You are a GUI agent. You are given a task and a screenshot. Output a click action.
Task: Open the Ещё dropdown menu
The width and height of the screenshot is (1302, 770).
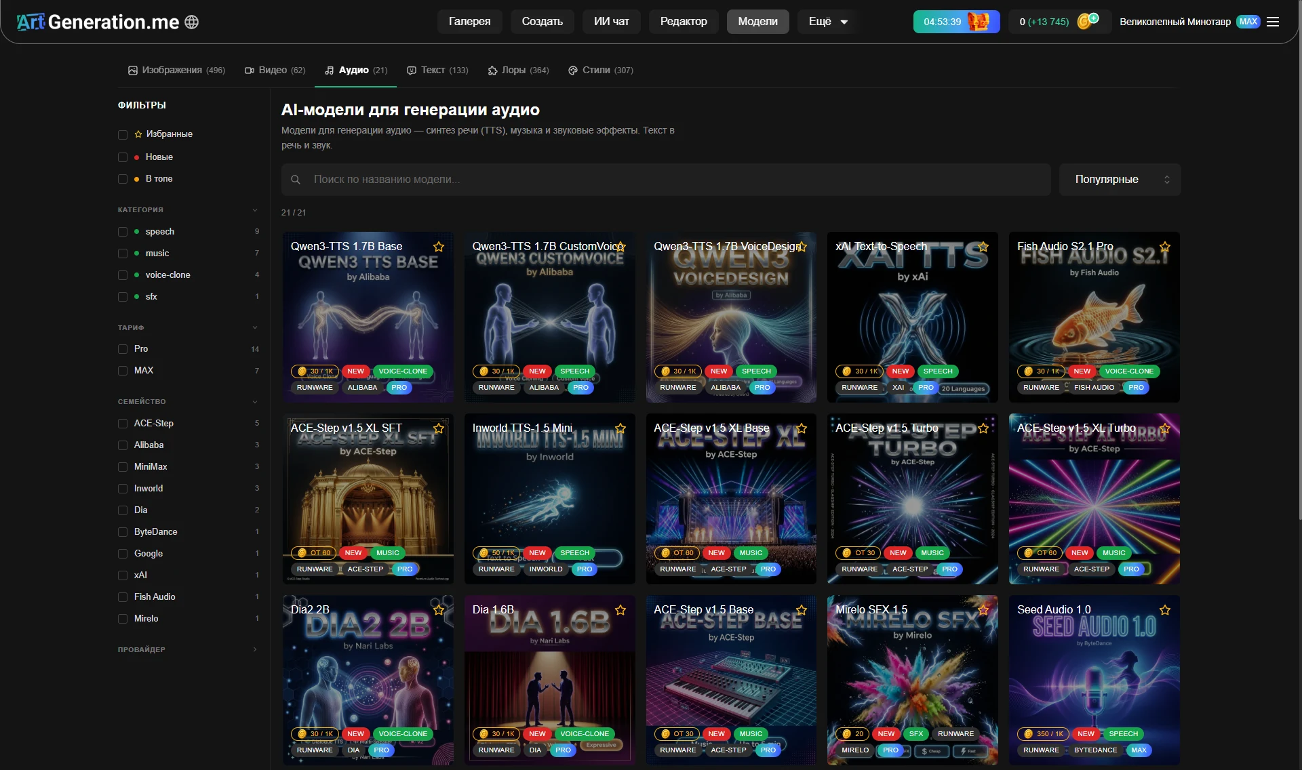click(827, 22)
